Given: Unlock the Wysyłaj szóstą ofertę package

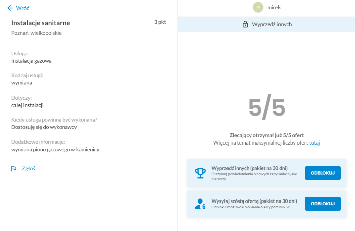Looking at the screenshot, I should 323,204.
